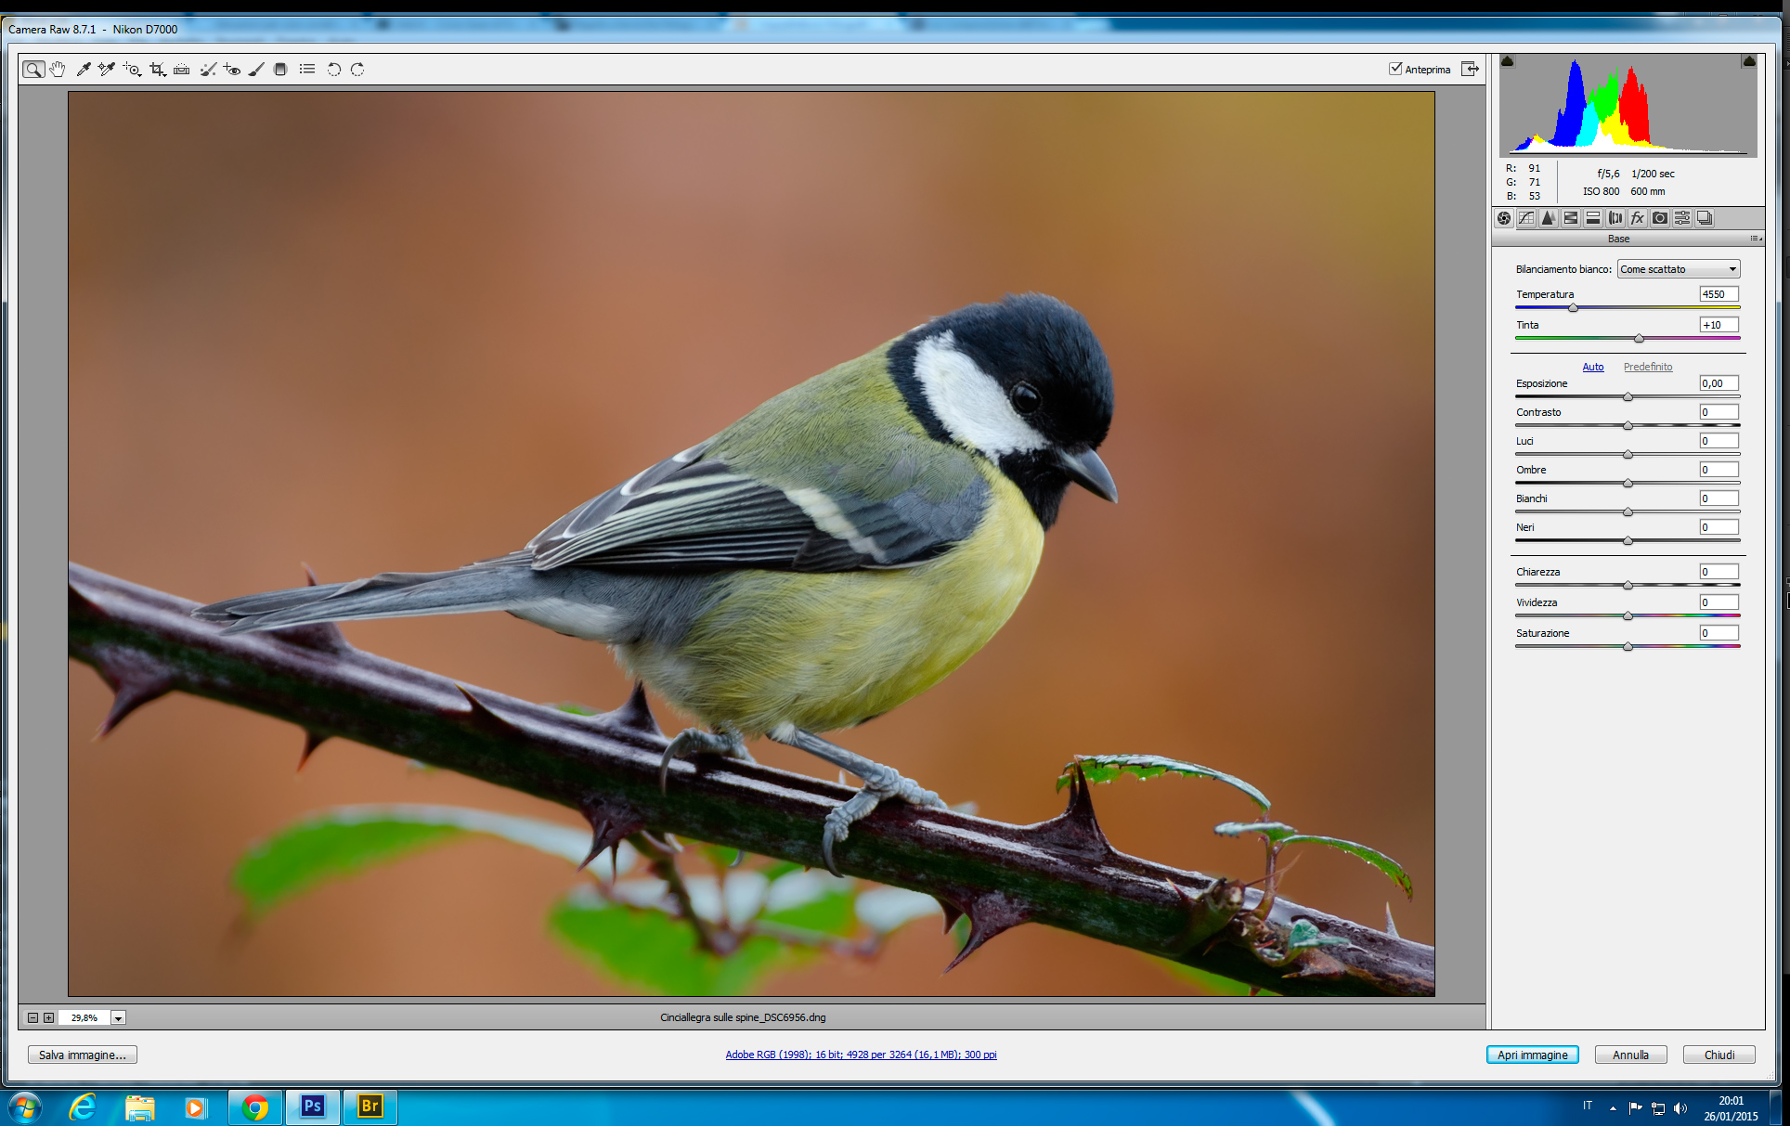Toggle shadow clipping warning in histogram

point(1508,61)
